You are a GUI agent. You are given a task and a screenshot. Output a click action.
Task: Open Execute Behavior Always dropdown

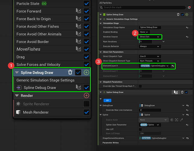[x=150, y=46]
